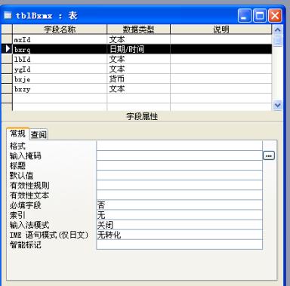Click the bxje field name cell

pyautogui.click(x=60, y=79)
